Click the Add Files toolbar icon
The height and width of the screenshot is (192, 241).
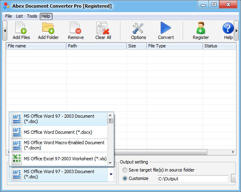21,29
